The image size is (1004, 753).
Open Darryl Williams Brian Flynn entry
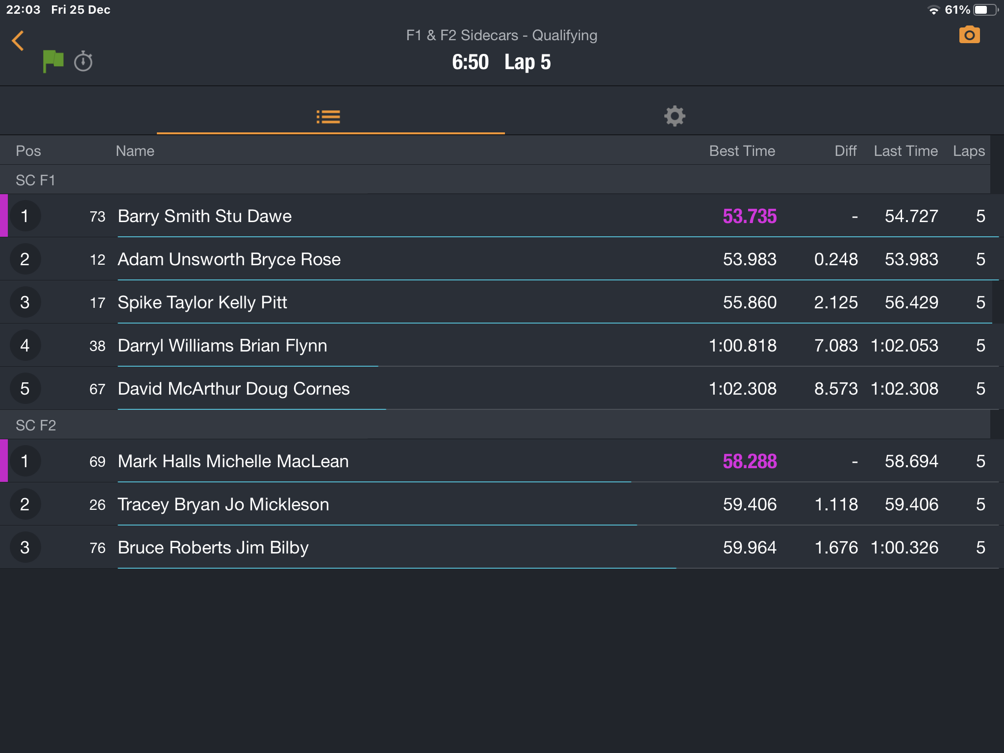click(502, 345)
